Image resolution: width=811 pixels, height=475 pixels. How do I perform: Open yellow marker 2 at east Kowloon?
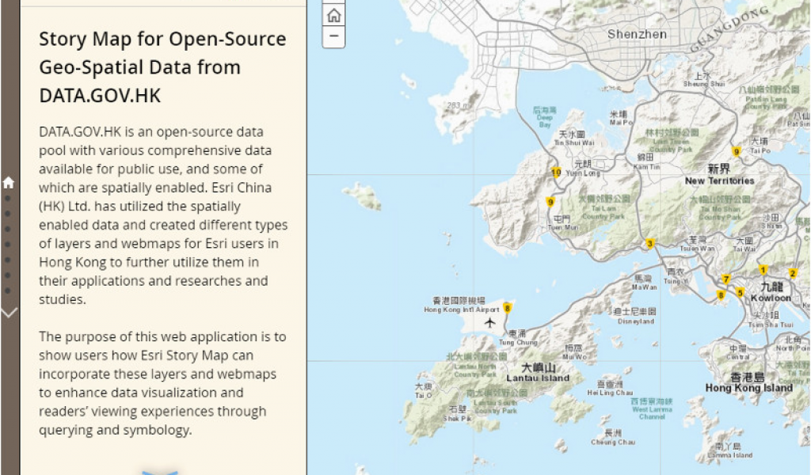(x=792, y=274)
